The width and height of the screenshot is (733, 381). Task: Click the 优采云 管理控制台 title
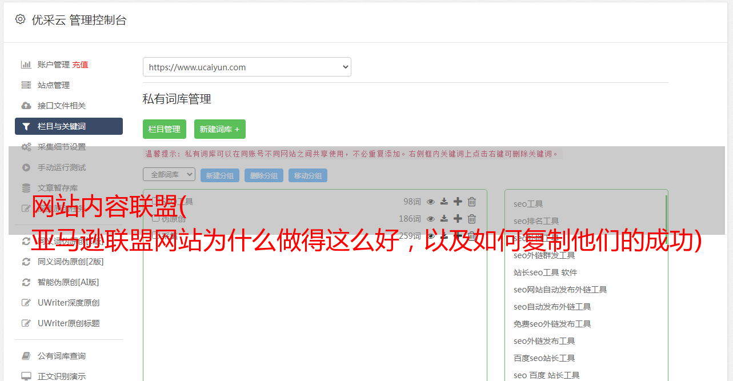click(79, 20)
